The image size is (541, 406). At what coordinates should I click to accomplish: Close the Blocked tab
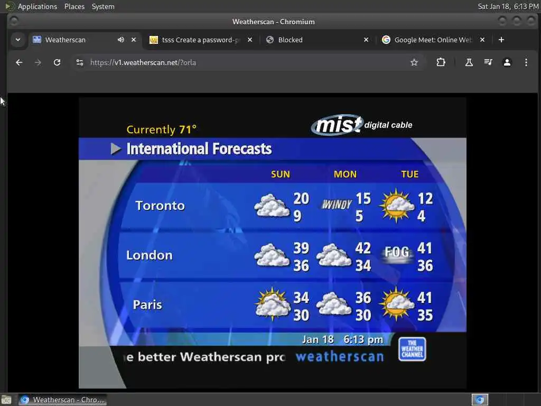366,40
